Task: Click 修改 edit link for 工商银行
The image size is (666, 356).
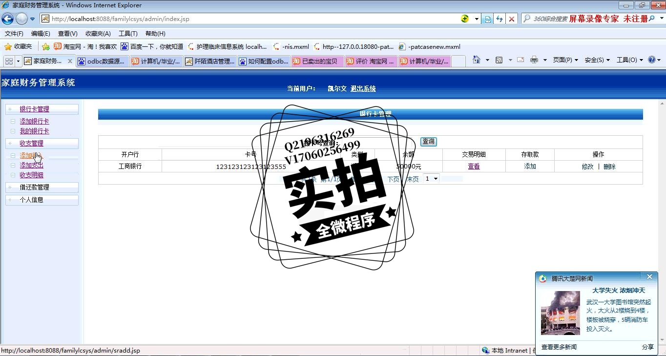Action: [587, 167]
